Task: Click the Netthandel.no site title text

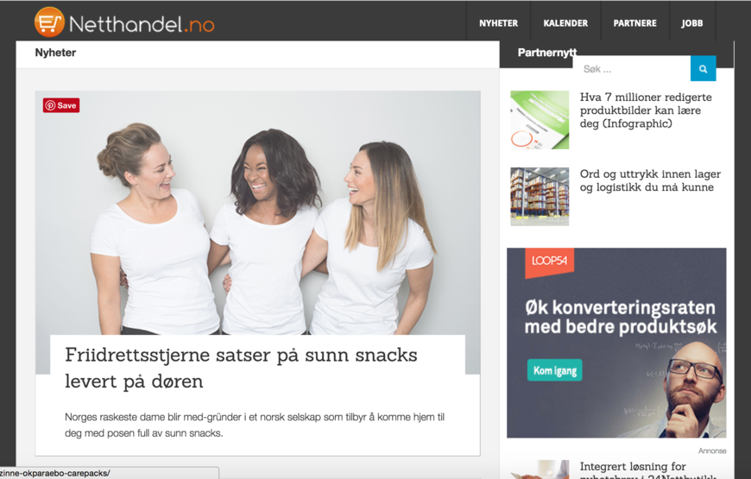Action: click(142, 24)
